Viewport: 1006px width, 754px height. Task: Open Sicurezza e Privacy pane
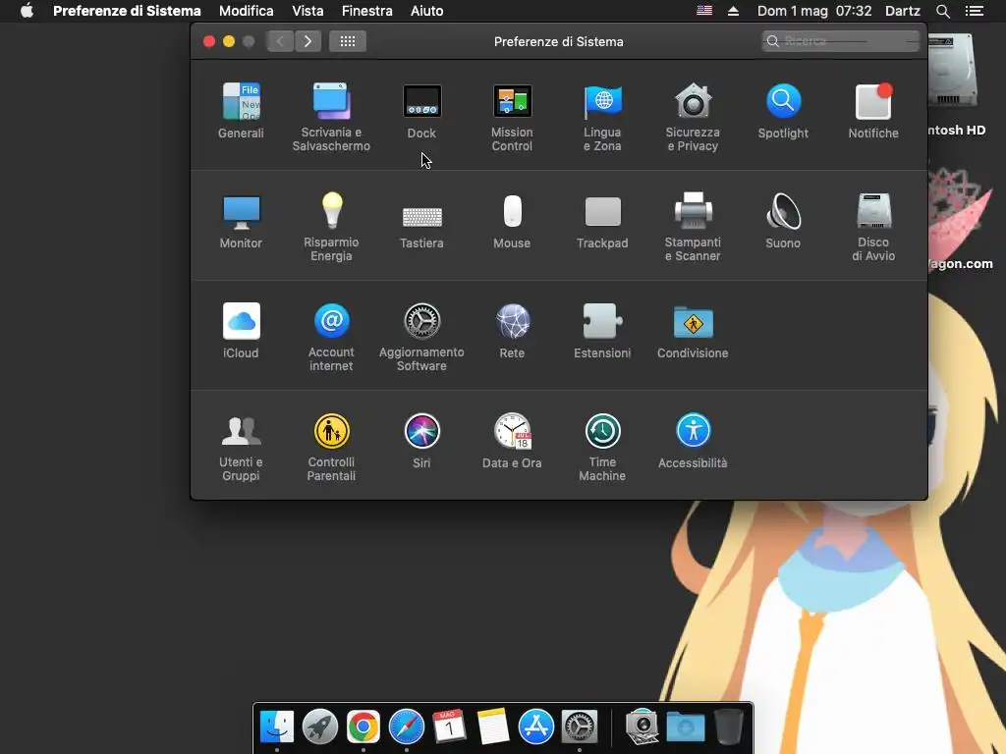click(693, 117)
